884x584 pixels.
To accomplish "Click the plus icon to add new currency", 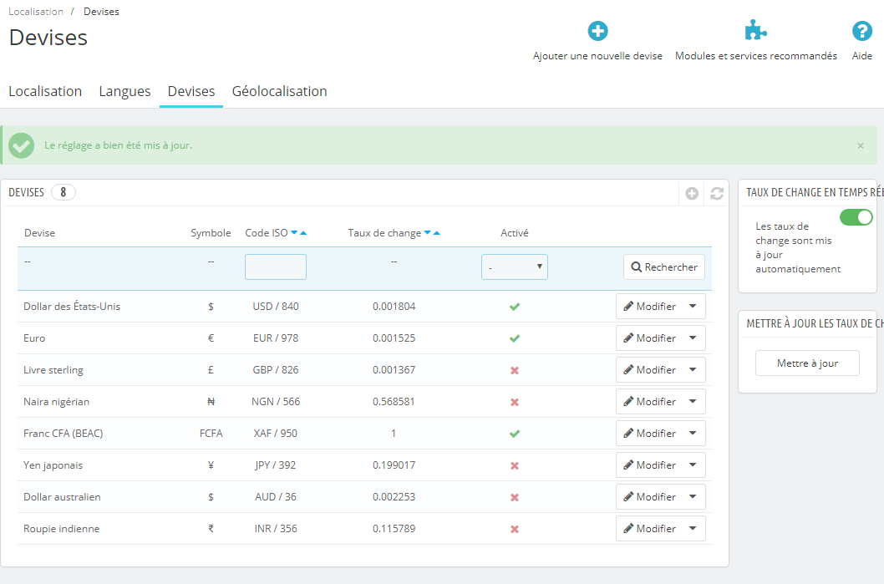I will (x=597, y=32).
